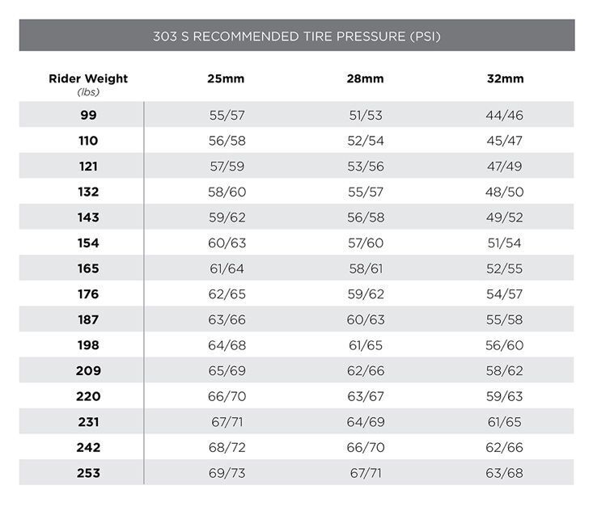Select the Rider Weight column header

coord(88,84)
